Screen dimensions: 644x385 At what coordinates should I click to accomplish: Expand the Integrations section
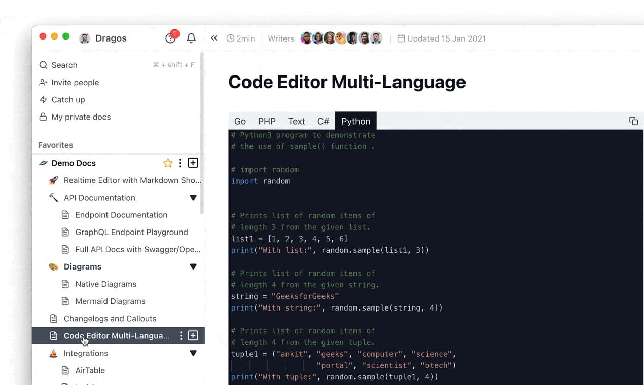pyautogui.click(x=193, y=353)
